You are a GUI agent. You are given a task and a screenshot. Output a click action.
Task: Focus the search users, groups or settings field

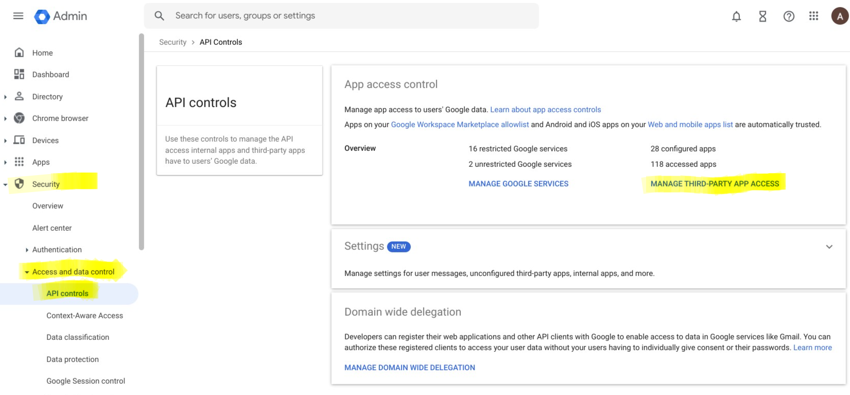(x=341, y=16)
